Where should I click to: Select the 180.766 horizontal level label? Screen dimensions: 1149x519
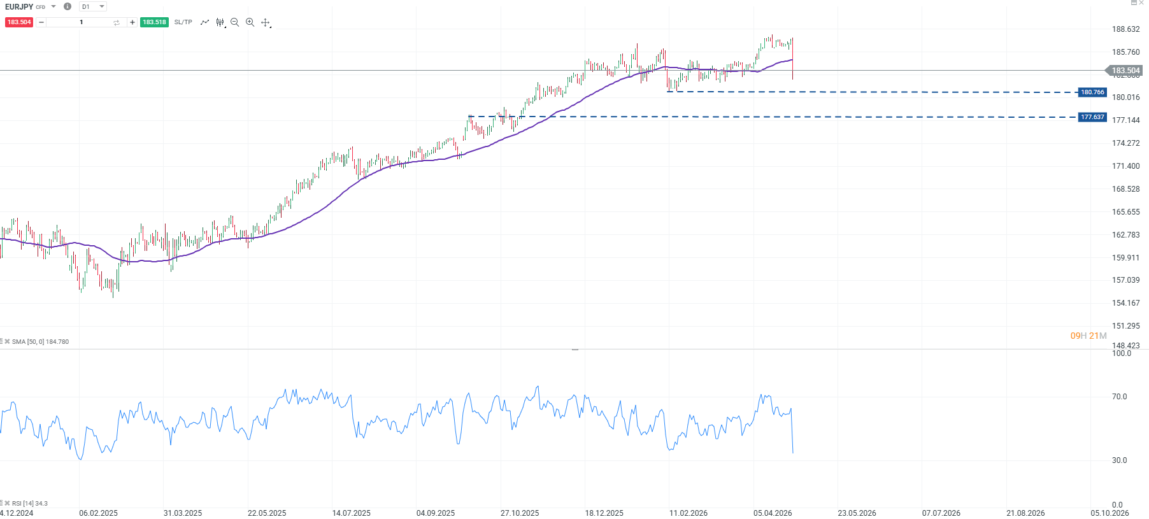coord(1092,92)
